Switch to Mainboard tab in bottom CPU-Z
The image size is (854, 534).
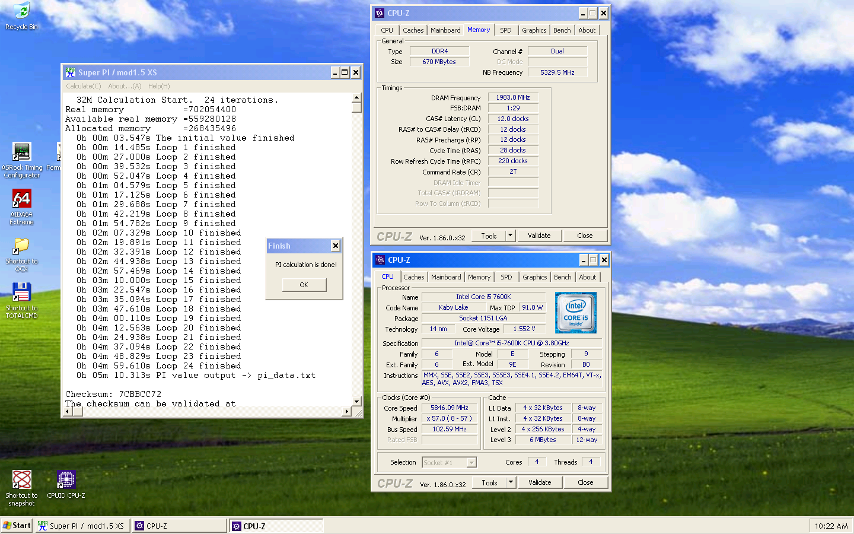[x=446, y=277]
